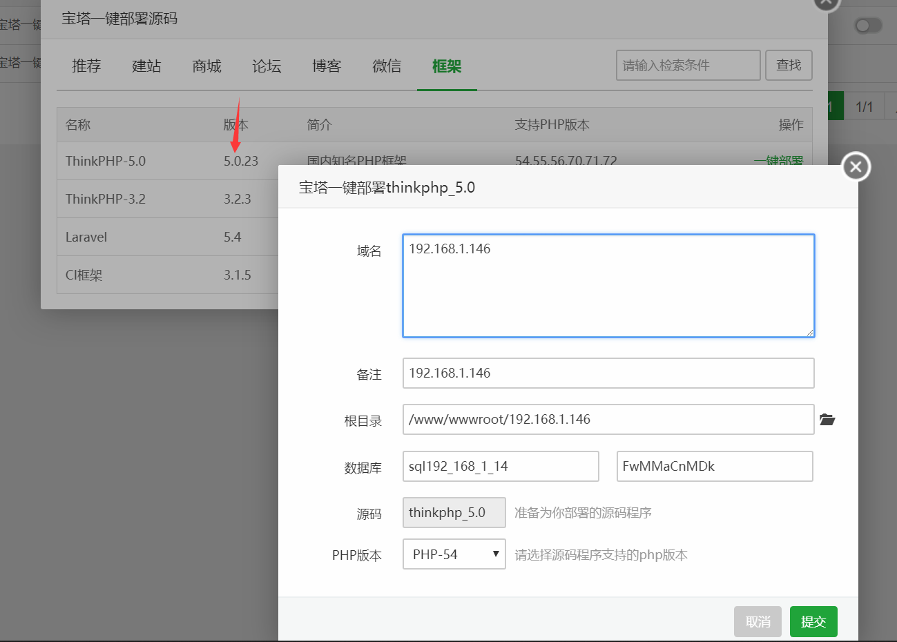
Task: Click the ThinkPHP-3.2 row name
Action: [106, 199]
